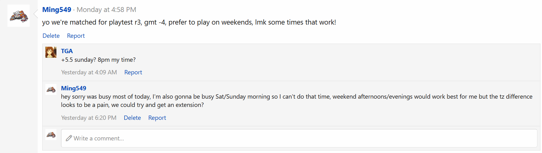Open the TGA username link

point(67,51)
